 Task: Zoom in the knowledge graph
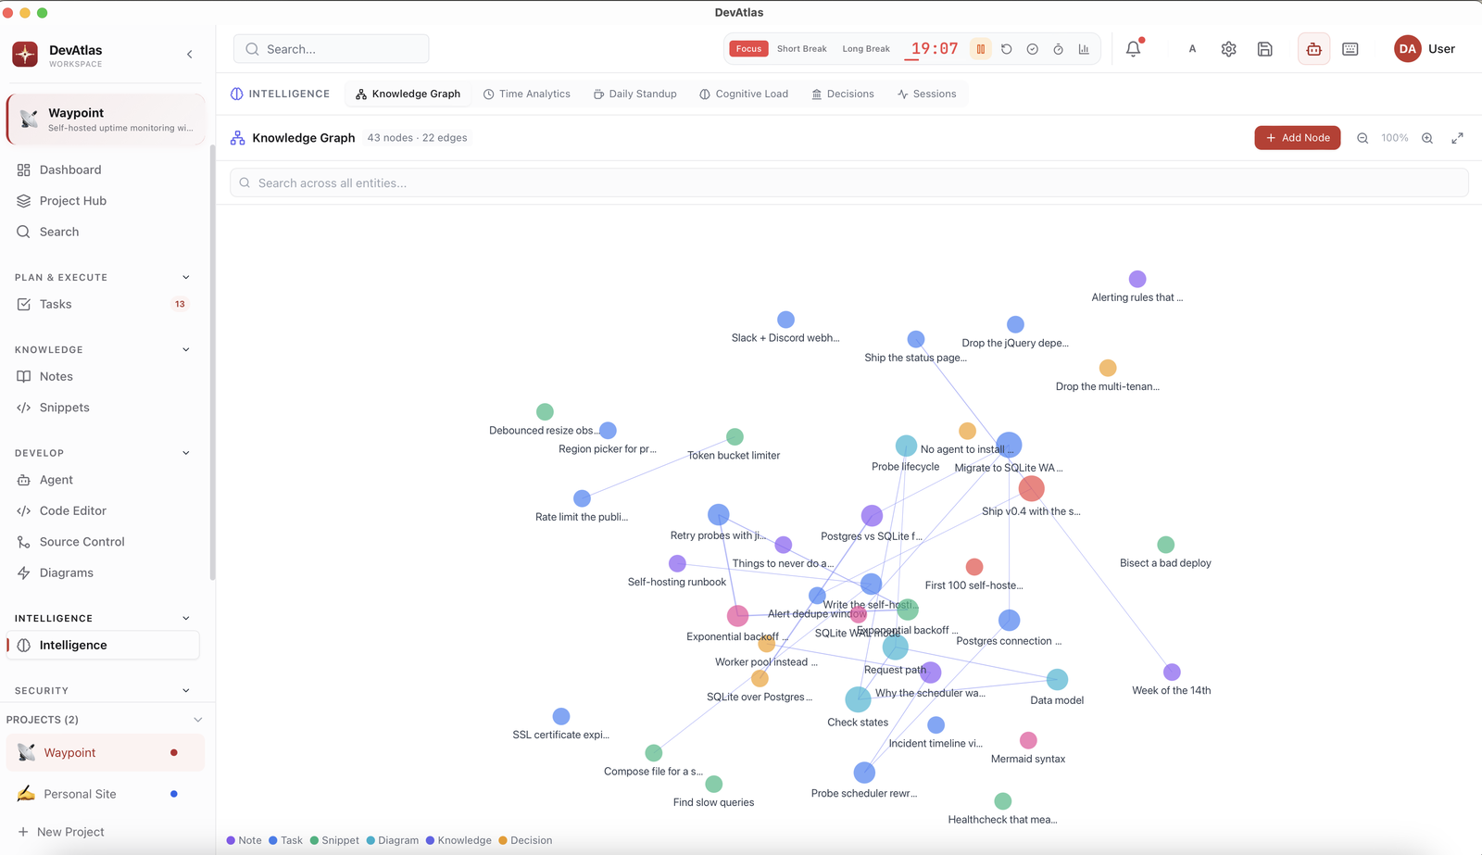click(x=1427, y=138)
